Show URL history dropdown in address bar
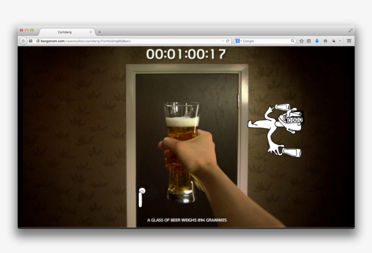 coord(223,41)
